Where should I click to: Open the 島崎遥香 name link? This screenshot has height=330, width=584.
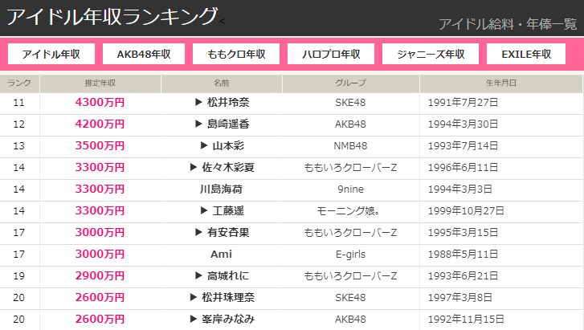(228, 124)
